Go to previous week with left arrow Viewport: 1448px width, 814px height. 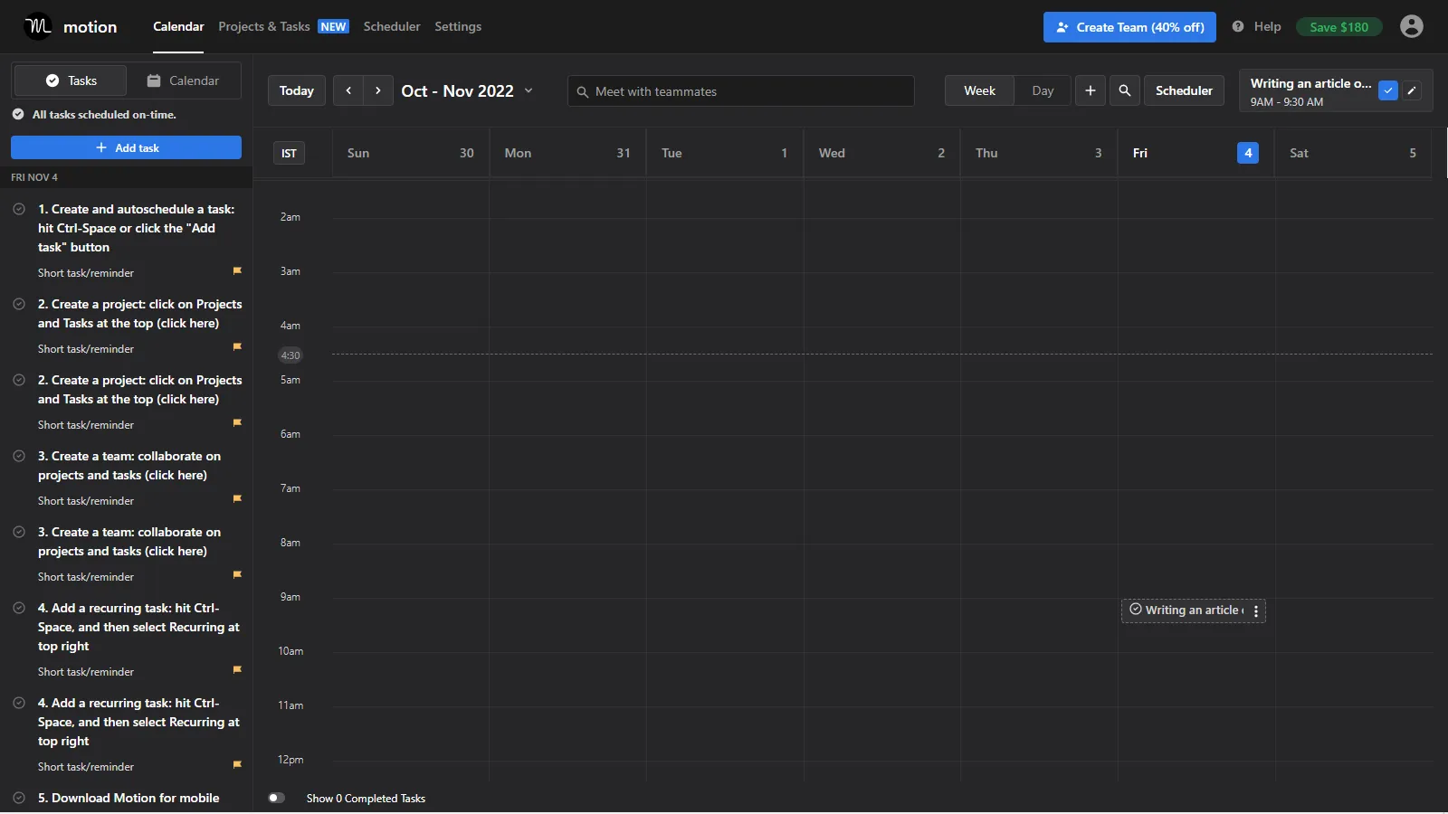[x=348, y=90]
